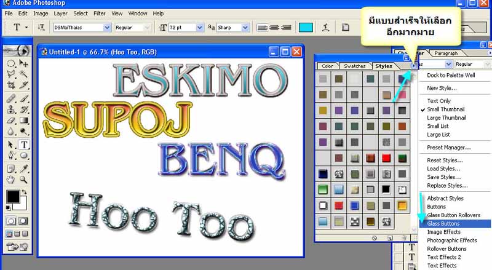
Task: Select the Hand tool
Action: click(x=11, y=180)
